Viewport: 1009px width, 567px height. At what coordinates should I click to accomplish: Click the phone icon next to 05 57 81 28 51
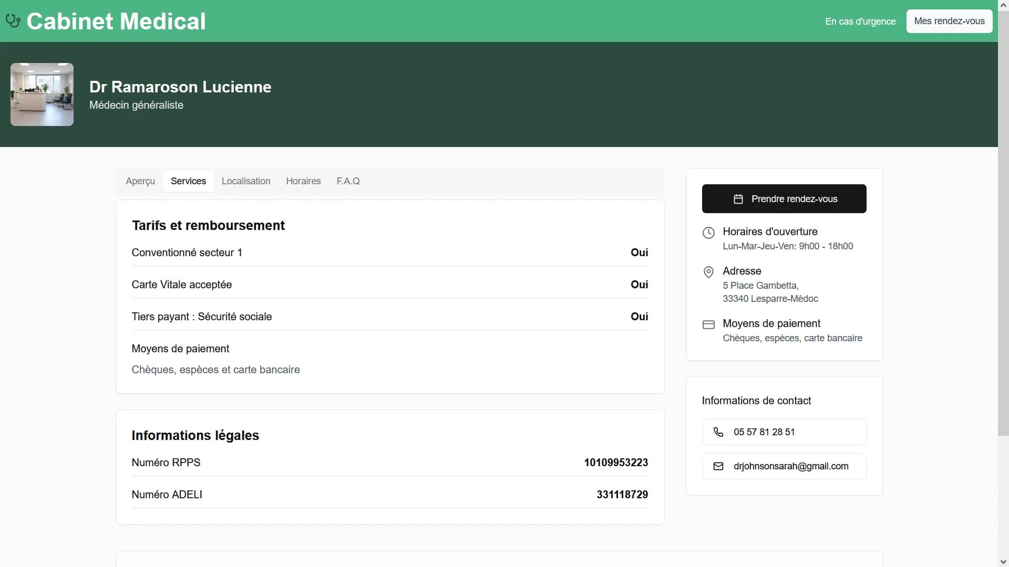point(718,432)
